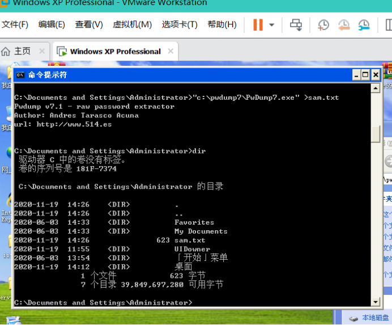Select the Windows XP Professional tab

coord(115,51)
